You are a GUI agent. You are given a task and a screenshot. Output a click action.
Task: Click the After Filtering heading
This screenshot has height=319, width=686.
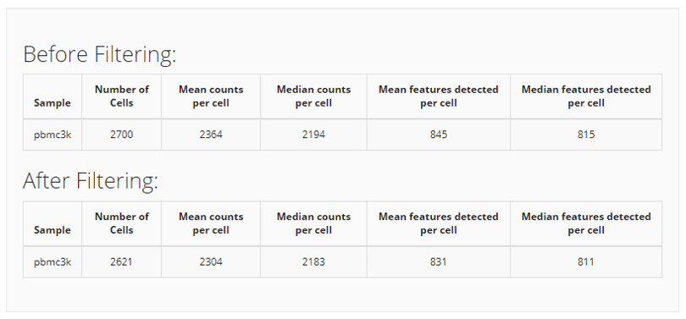coord(90,181)
